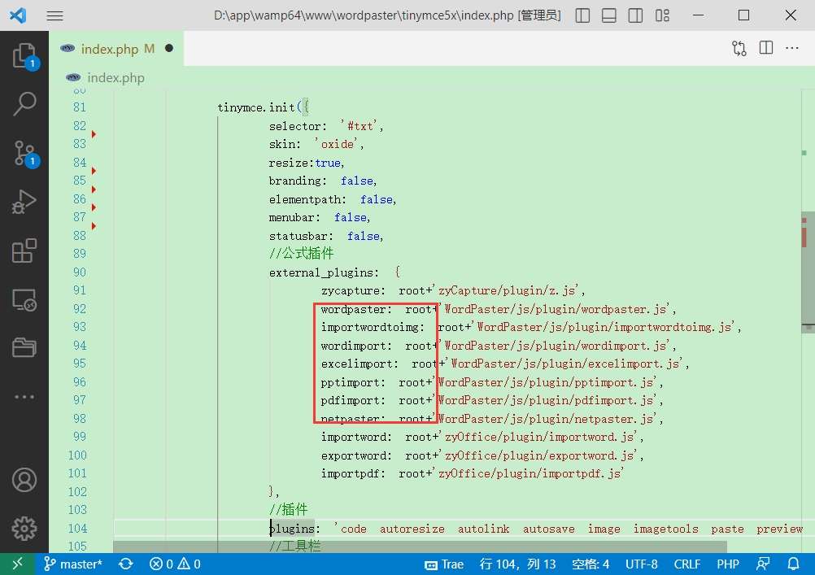815x575 pixels.
Task: Open the Remote Explorer view
Action: pyautogui.click(x=24, y=300)
